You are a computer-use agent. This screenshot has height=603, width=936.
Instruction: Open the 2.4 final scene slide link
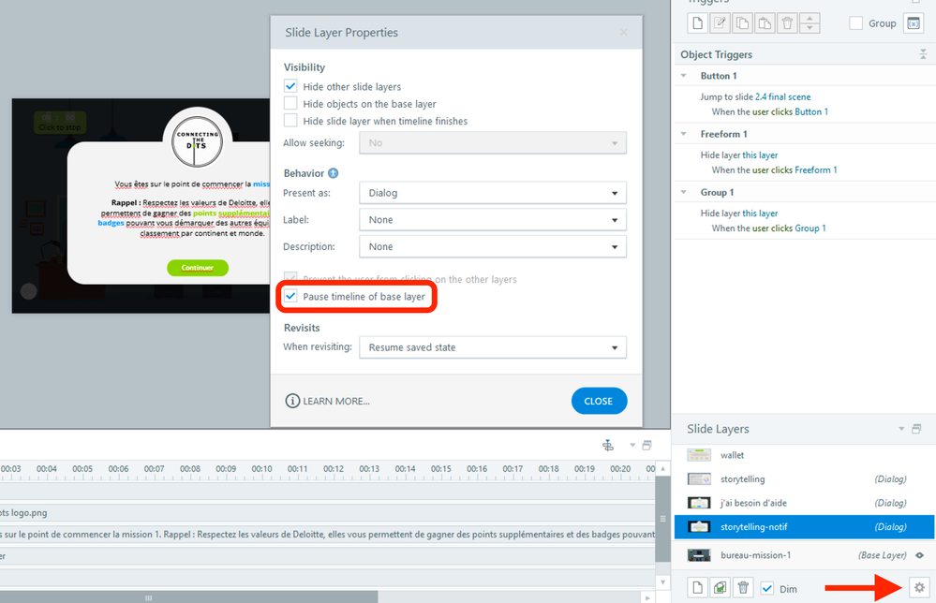(782, 96)
